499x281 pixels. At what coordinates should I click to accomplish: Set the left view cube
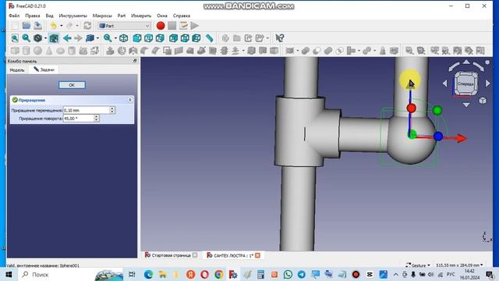coord(196,38)
